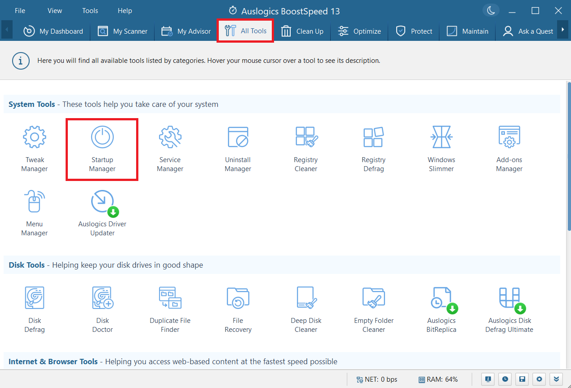This screenshot has width=571, height=388.
Task: Click the clock icon in status bar
Action: pyautogui.click(x=505, y=379)
